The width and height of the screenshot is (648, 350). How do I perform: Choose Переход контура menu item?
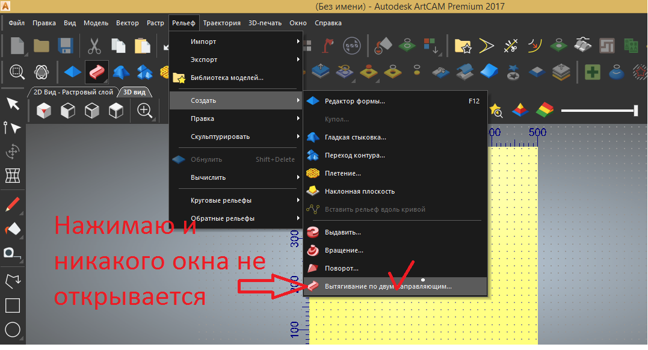click(x=395, y=155)
